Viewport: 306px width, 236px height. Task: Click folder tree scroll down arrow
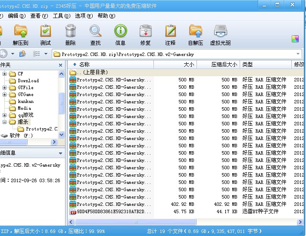point(61,134)
